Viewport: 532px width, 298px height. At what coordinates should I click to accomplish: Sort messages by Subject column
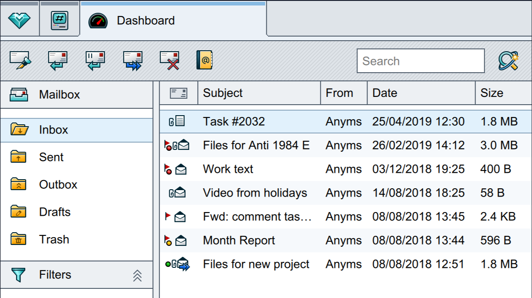223,93
